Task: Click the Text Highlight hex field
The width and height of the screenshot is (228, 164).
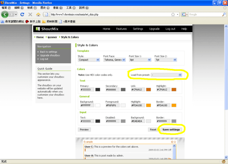Action: tap(163, 90)
